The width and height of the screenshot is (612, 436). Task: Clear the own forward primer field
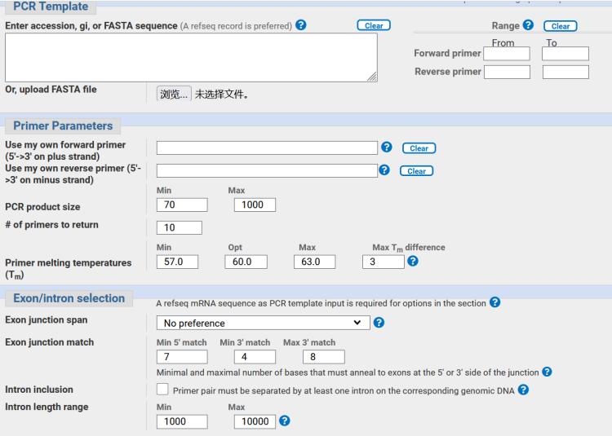[x=419, y=148]
